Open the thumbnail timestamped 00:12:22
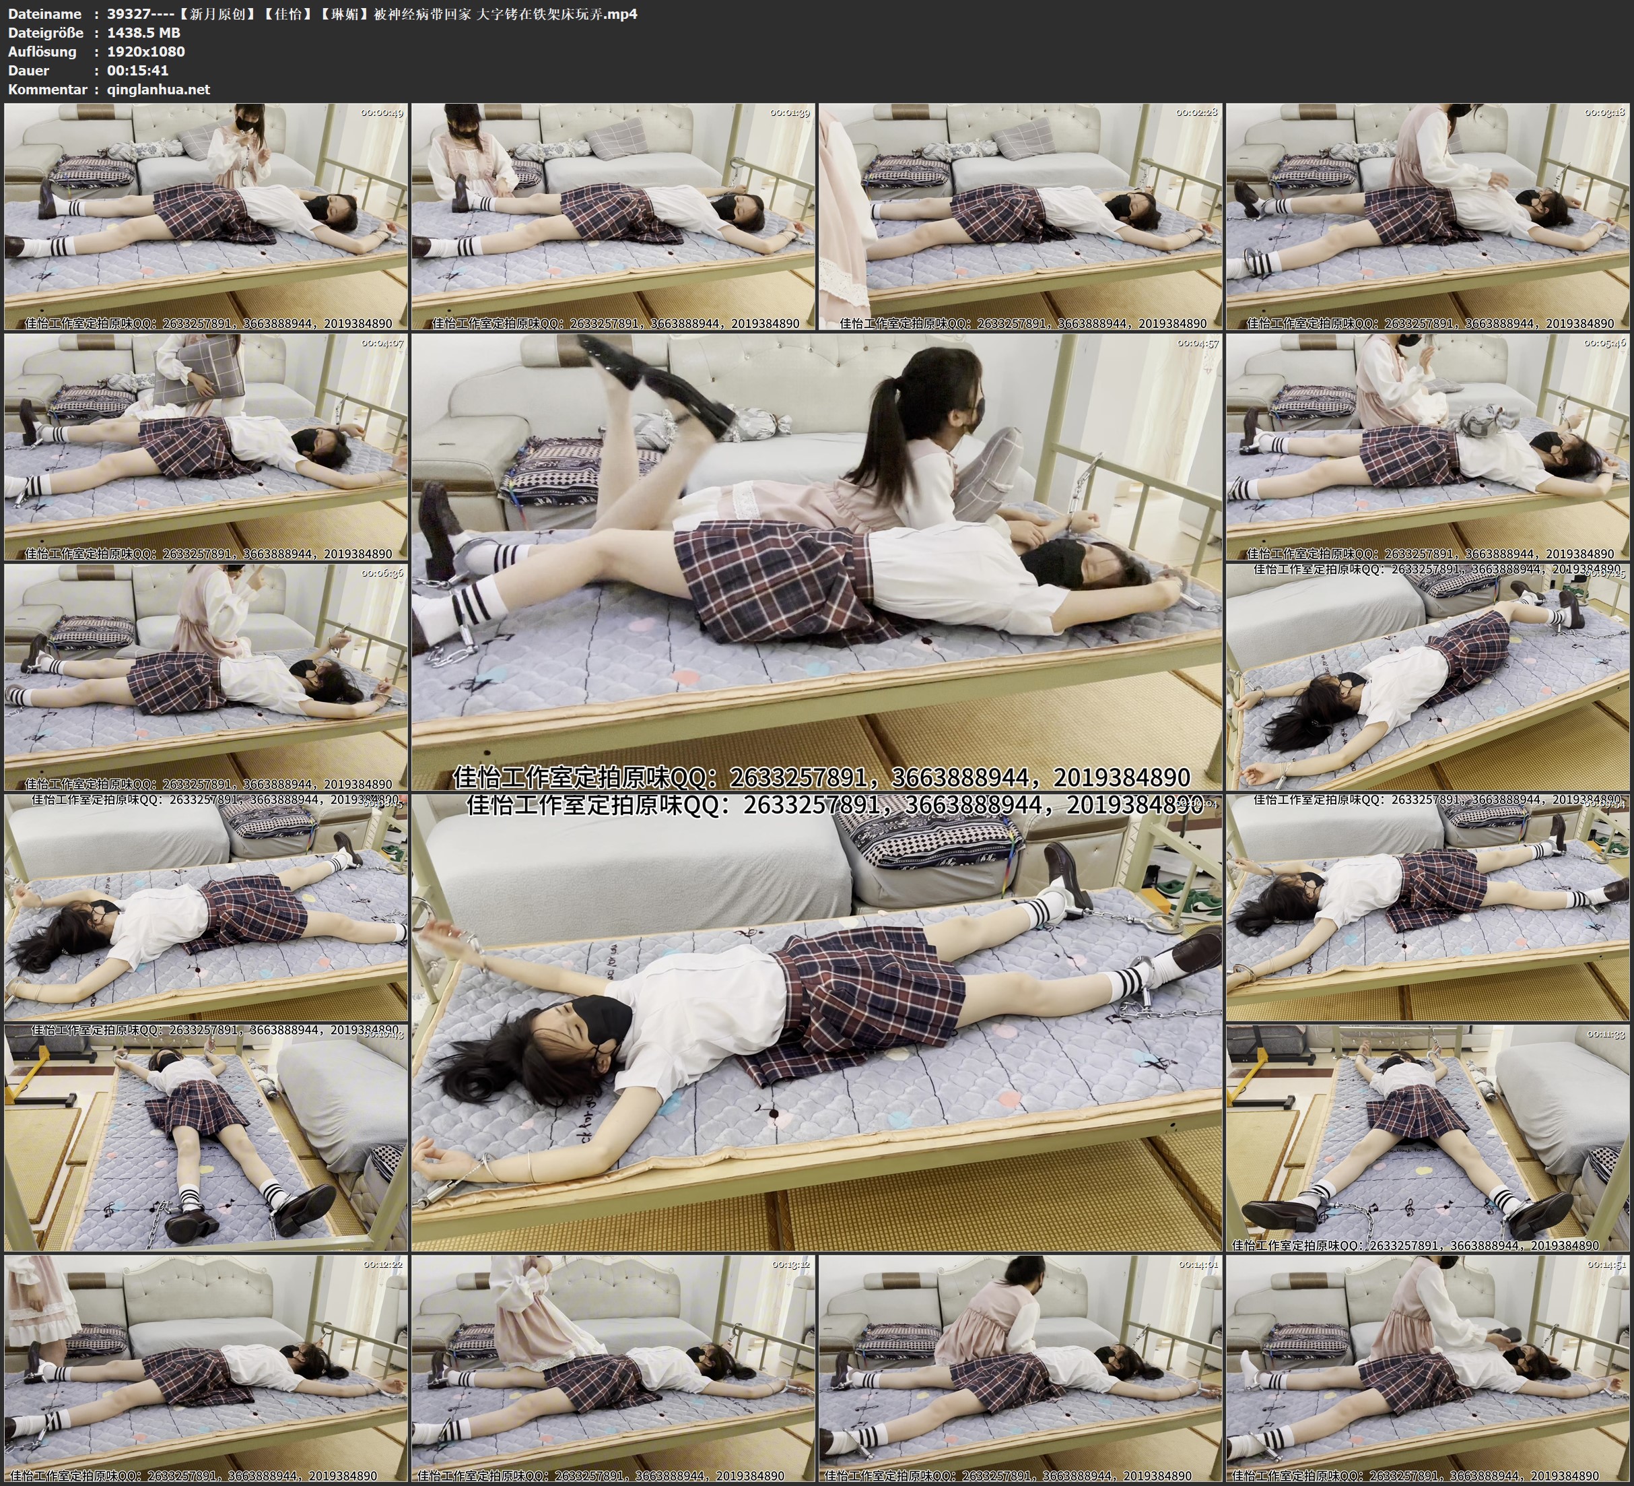This screenshot has width=1634, height=1486. (x=206, y=1368)
